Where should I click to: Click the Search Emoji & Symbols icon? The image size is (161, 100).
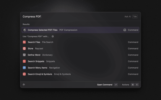(x=24, y=74)
